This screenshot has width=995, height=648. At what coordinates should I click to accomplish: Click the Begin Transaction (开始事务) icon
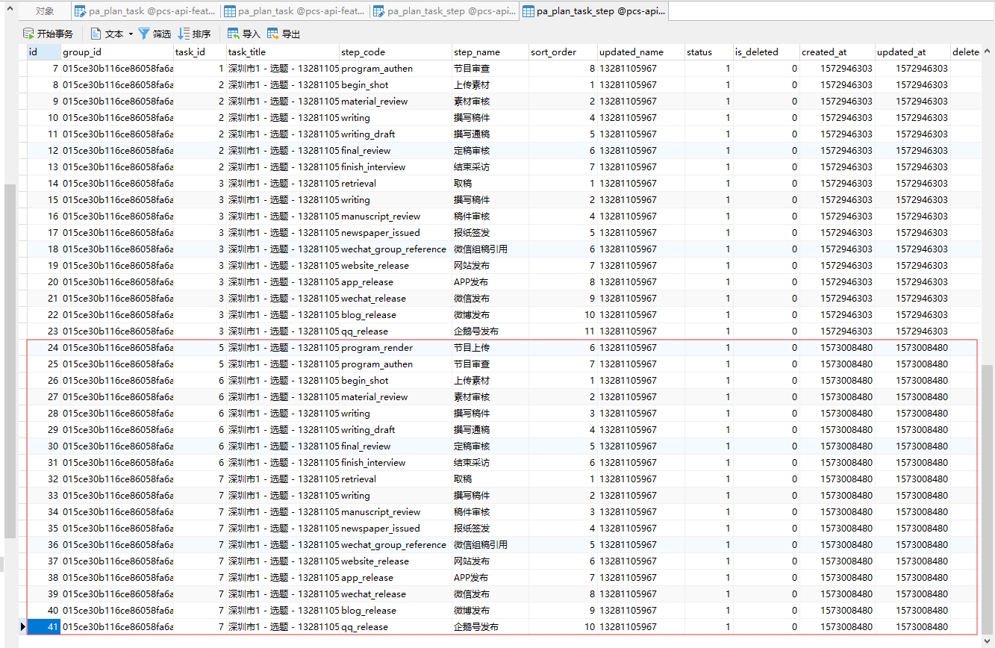[x=28, y=34]
